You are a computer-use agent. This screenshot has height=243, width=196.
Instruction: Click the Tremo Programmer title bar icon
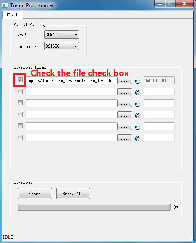coord(5,5)
